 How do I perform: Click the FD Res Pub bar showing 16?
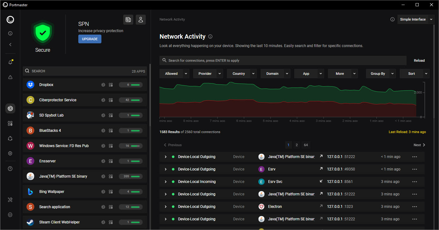pyautogui.click(x=131, y=146)
